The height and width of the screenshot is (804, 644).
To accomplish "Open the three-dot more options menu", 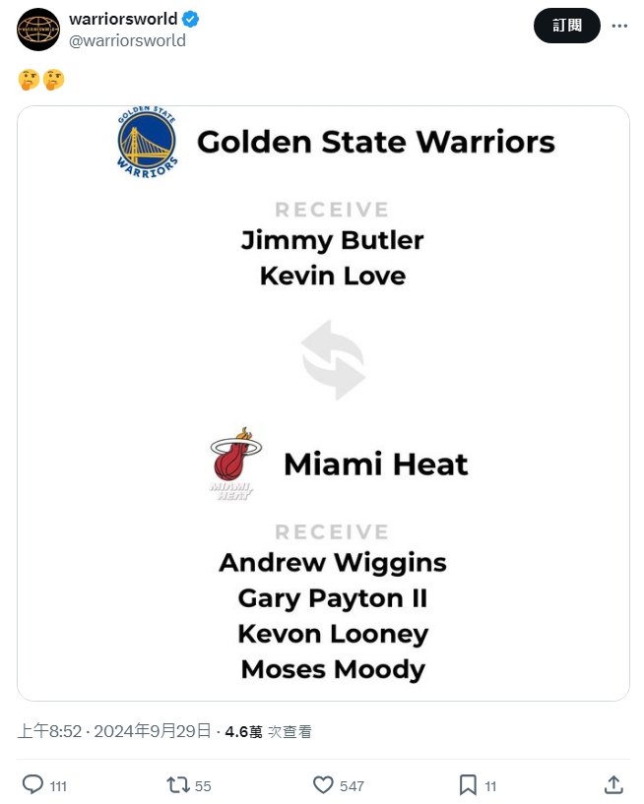I will pos(619,26).
